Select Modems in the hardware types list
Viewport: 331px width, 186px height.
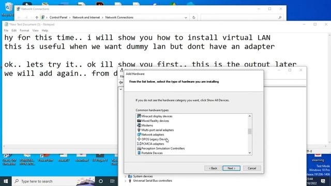(147, 126)
